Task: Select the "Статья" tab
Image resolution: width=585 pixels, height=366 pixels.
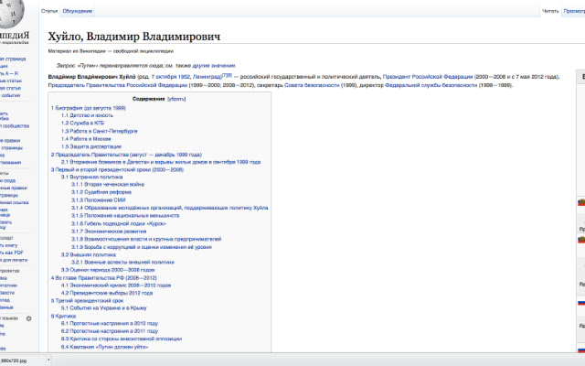Action: [50, 11]
